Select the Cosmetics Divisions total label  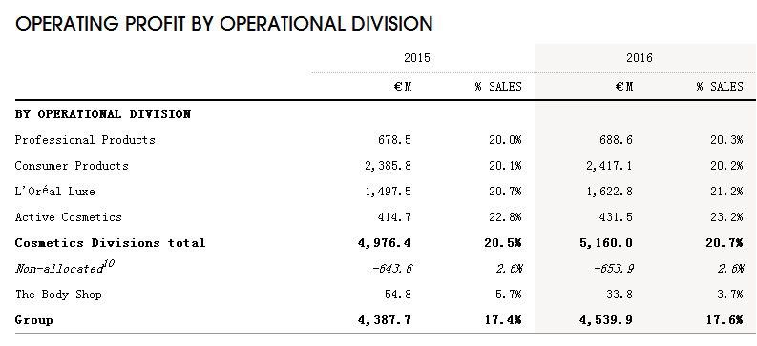coord(110,242)
